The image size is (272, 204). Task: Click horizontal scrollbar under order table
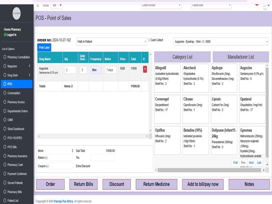pyautogui.click(x=93, y=136)
